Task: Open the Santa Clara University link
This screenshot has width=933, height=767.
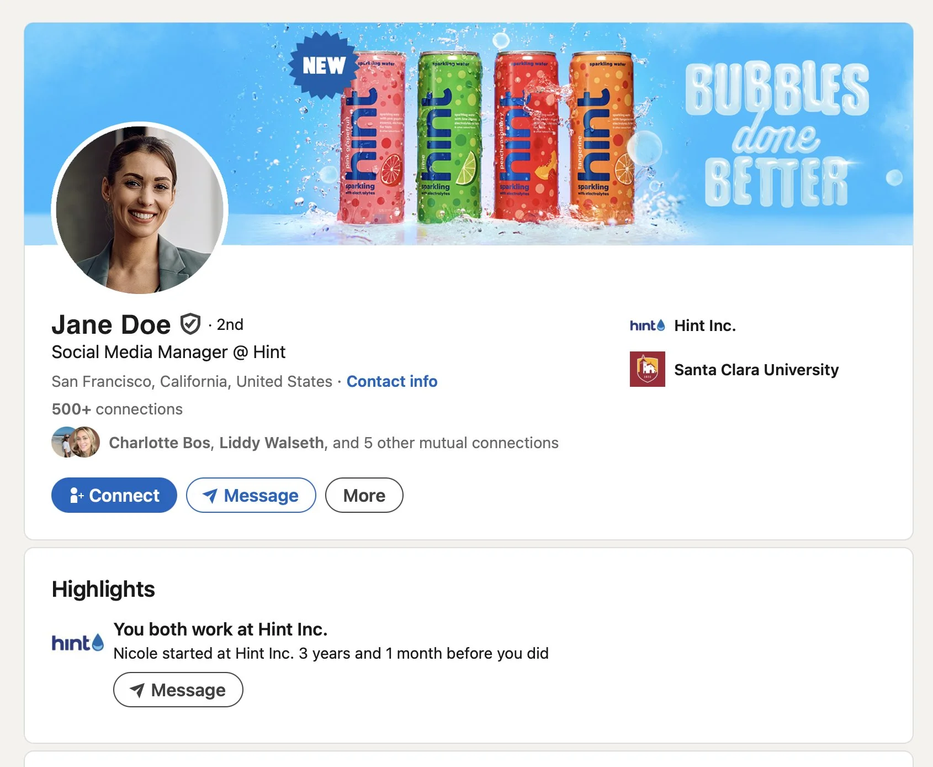Action: point(756,370)
